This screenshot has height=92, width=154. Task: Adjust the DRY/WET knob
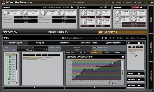coord(6,13)
